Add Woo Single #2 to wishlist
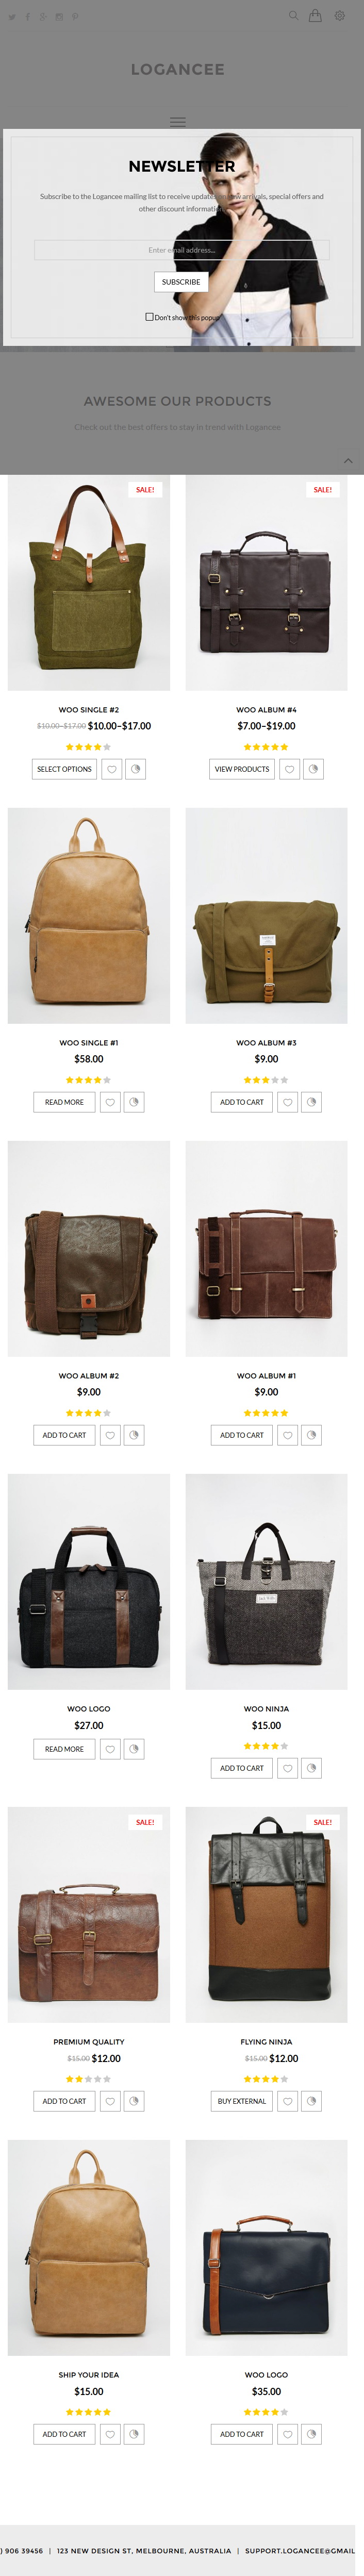Viewport: 364px width, 2576px height. click(x=112, y=769)
